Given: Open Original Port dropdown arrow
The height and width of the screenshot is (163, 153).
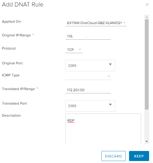Looking at the screenshot, I should tap(110, 65).
